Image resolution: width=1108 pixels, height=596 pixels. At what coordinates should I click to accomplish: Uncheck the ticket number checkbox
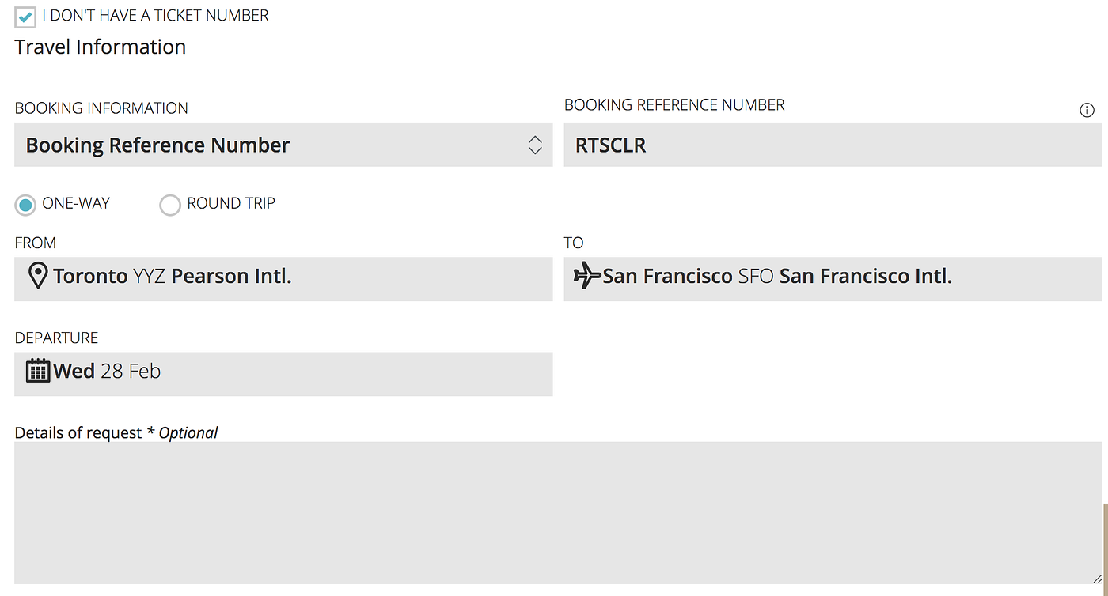(x=25, y=16)
